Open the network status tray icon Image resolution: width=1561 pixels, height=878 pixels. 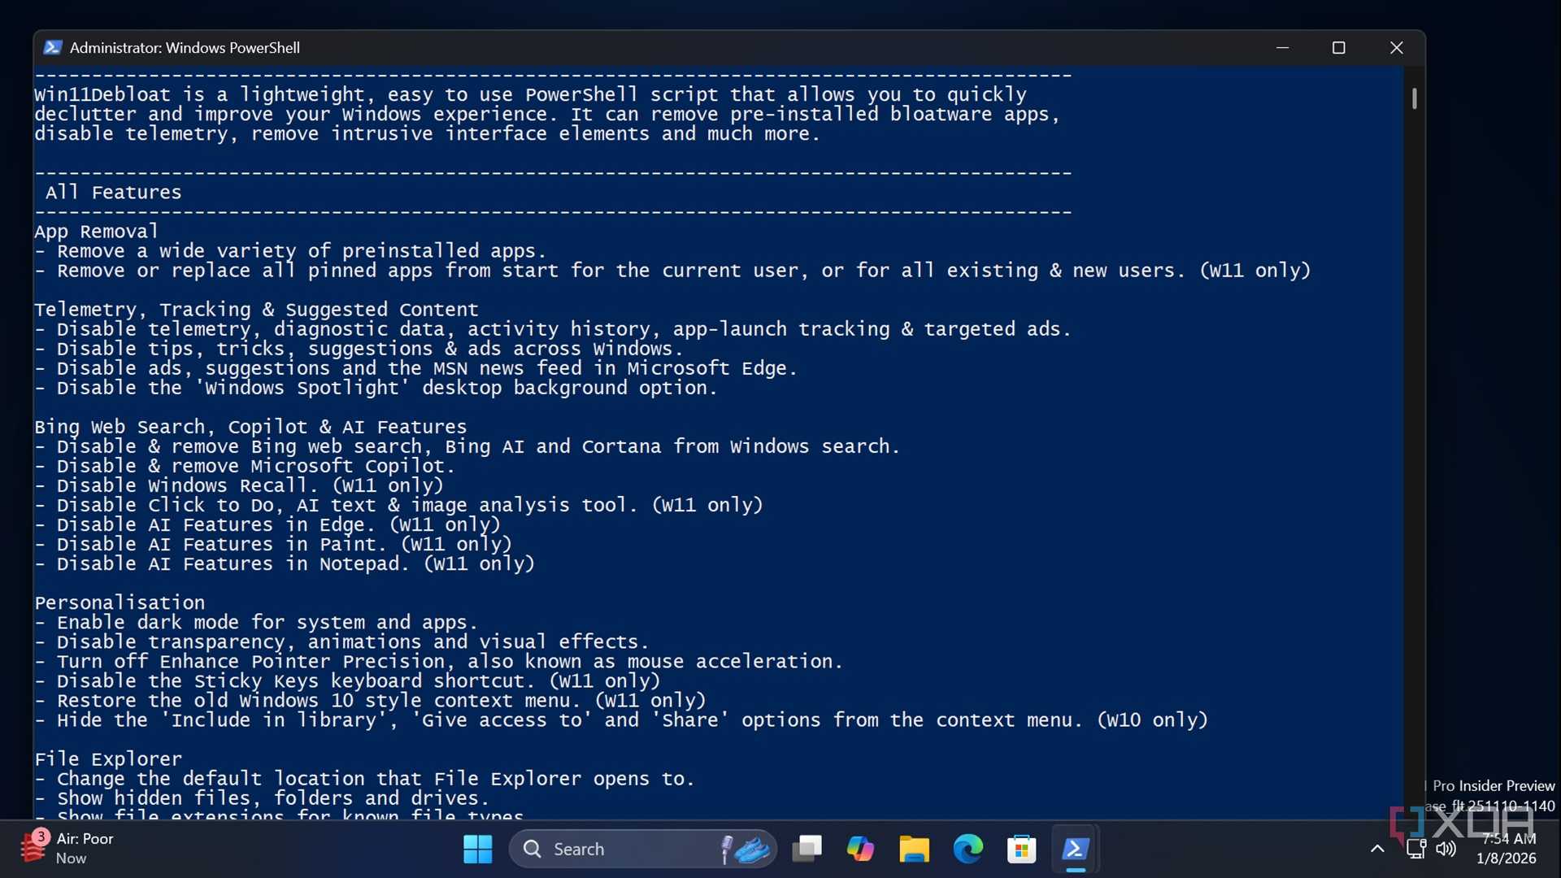coord(1415,849)
